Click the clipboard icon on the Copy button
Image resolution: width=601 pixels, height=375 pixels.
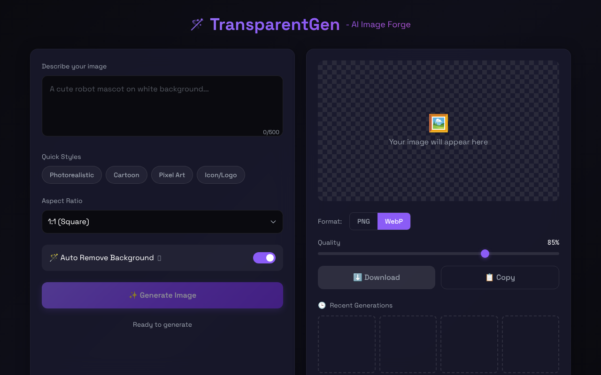[x=488, y=277]
